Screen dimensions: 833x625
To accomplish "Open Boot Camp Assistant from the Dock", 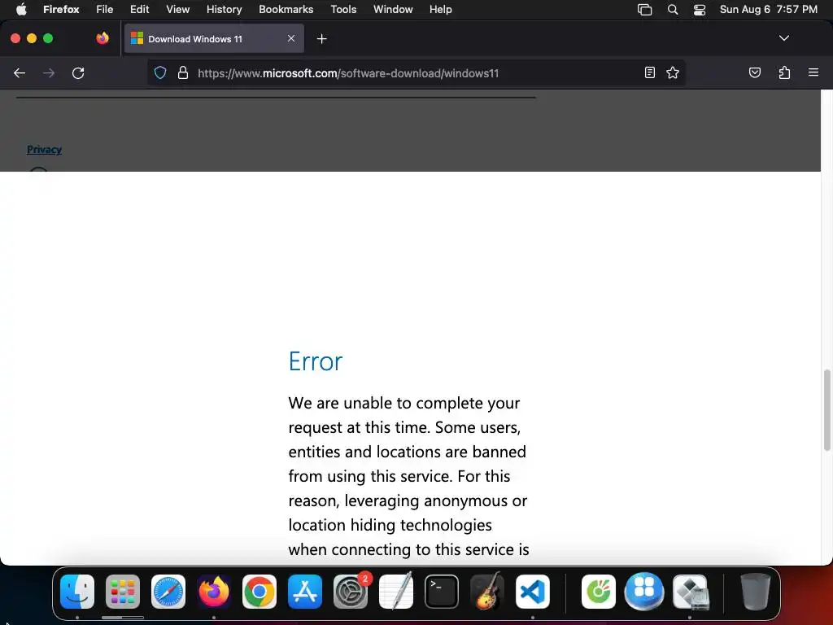I will pos(691,592).
